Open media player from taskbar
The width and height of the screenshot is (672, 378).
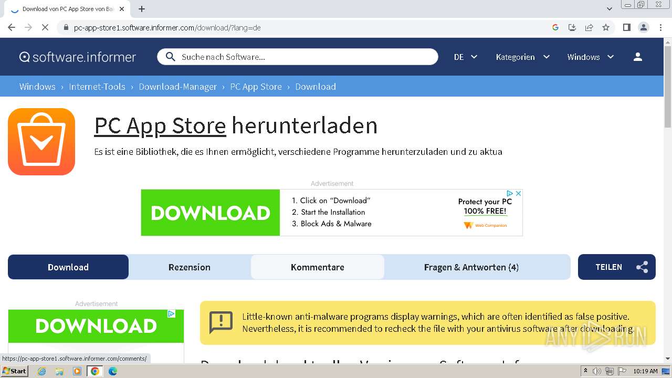tap(77, 371)
